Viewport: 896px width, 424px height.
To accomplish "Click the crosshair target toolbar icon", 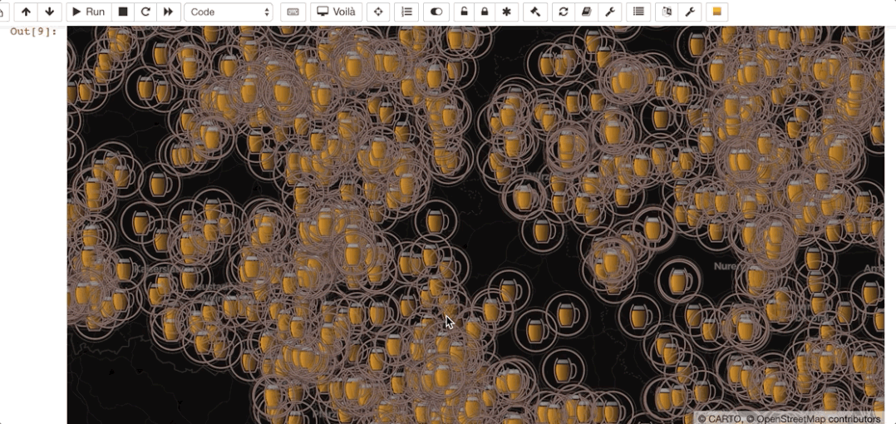I will coord(377,12).
